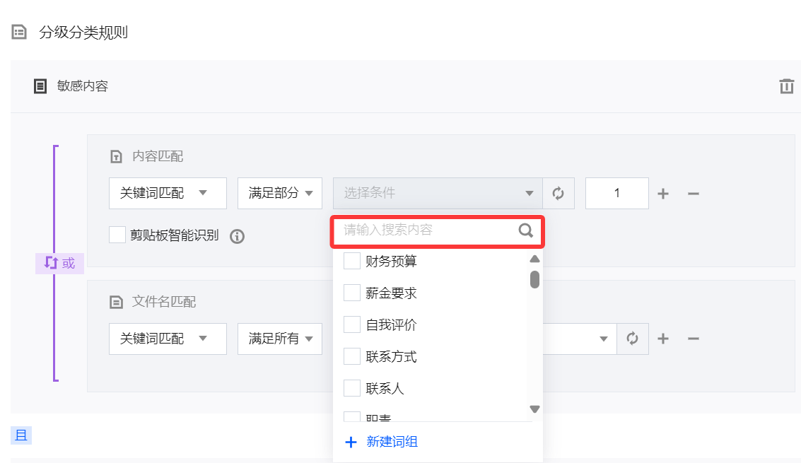Add a condition row in 文件名匹配
This screenshot has height=463, width=801.
[x=663, y=339]
